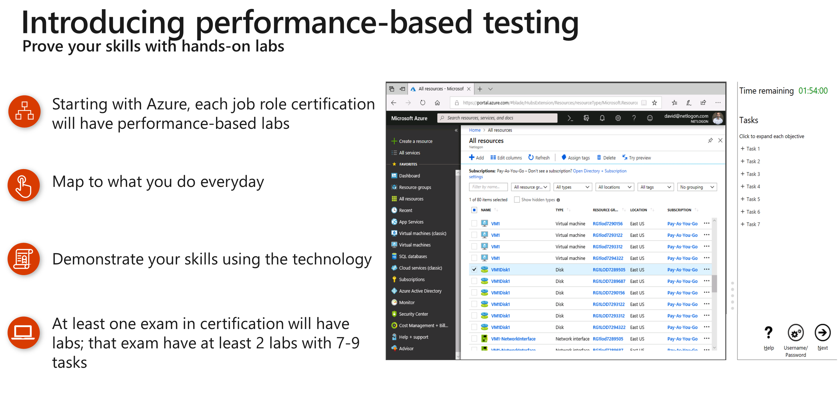Open Username/Password gear icon

[x=795, y=333]
